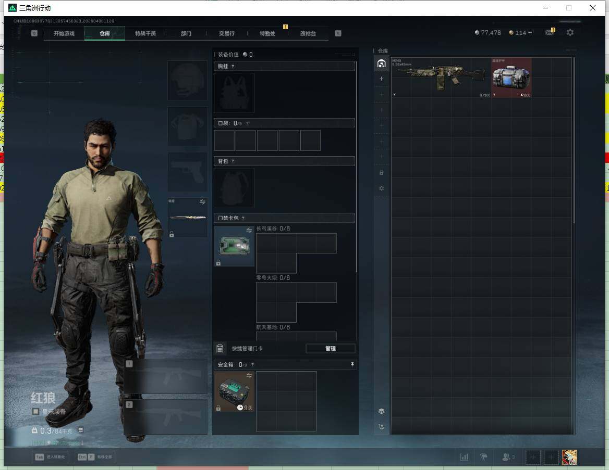Click swap icon on melee weapon slot
This screenshot has height=470, width=609.
click(202, 201)
